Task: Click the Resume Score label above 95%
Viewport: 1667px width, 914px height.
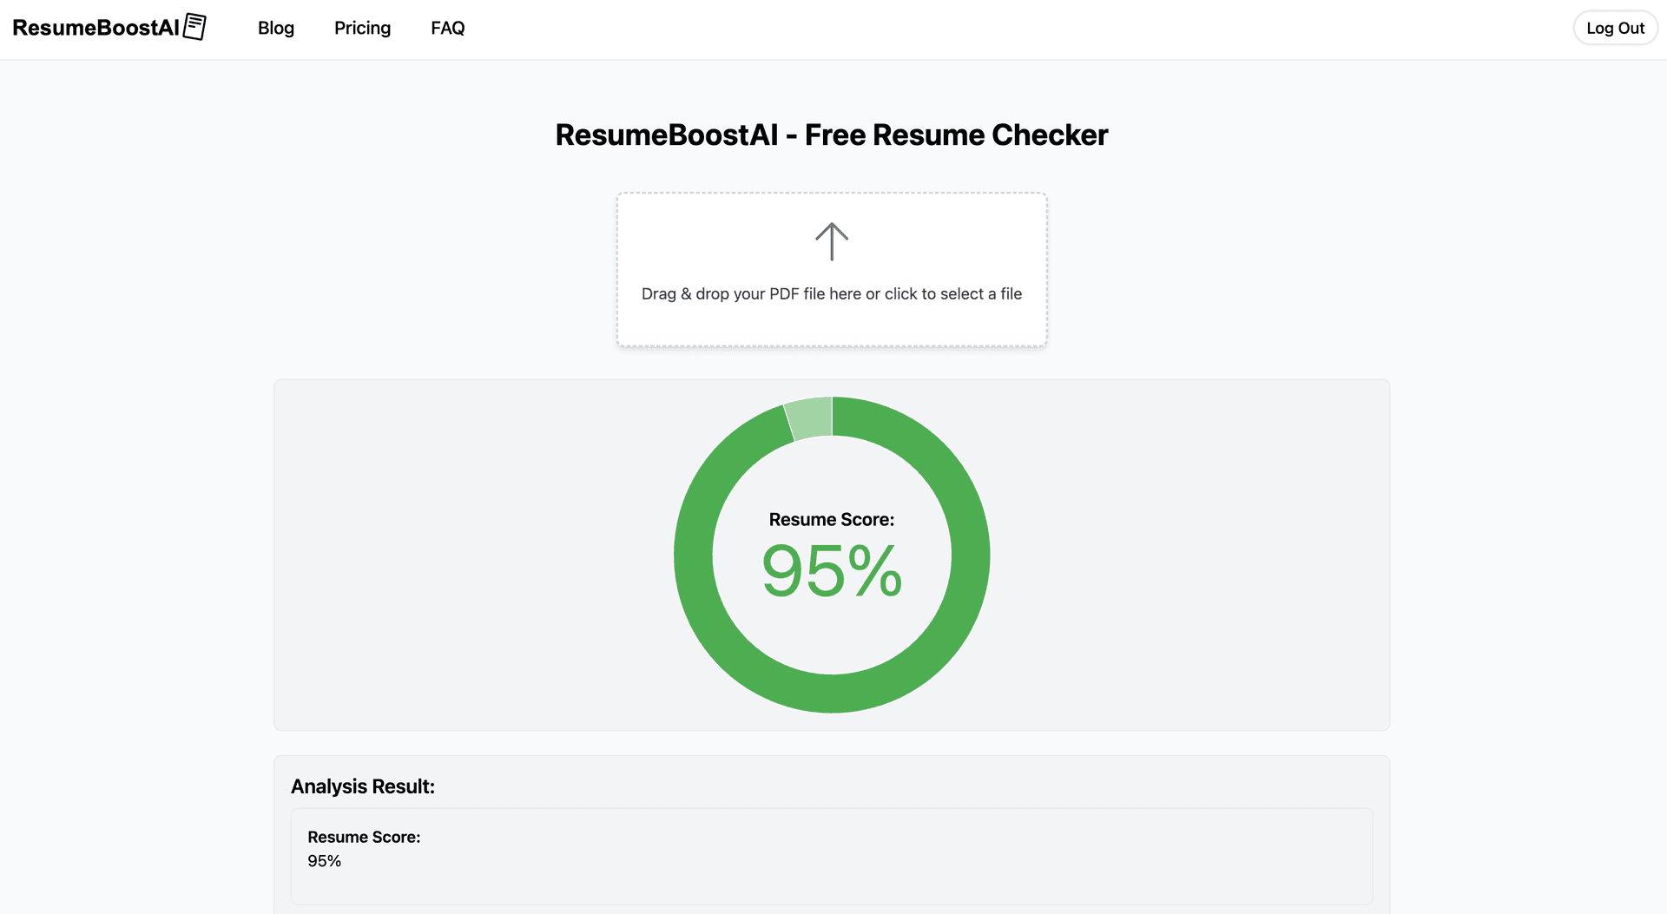Action: pos(831,518)
